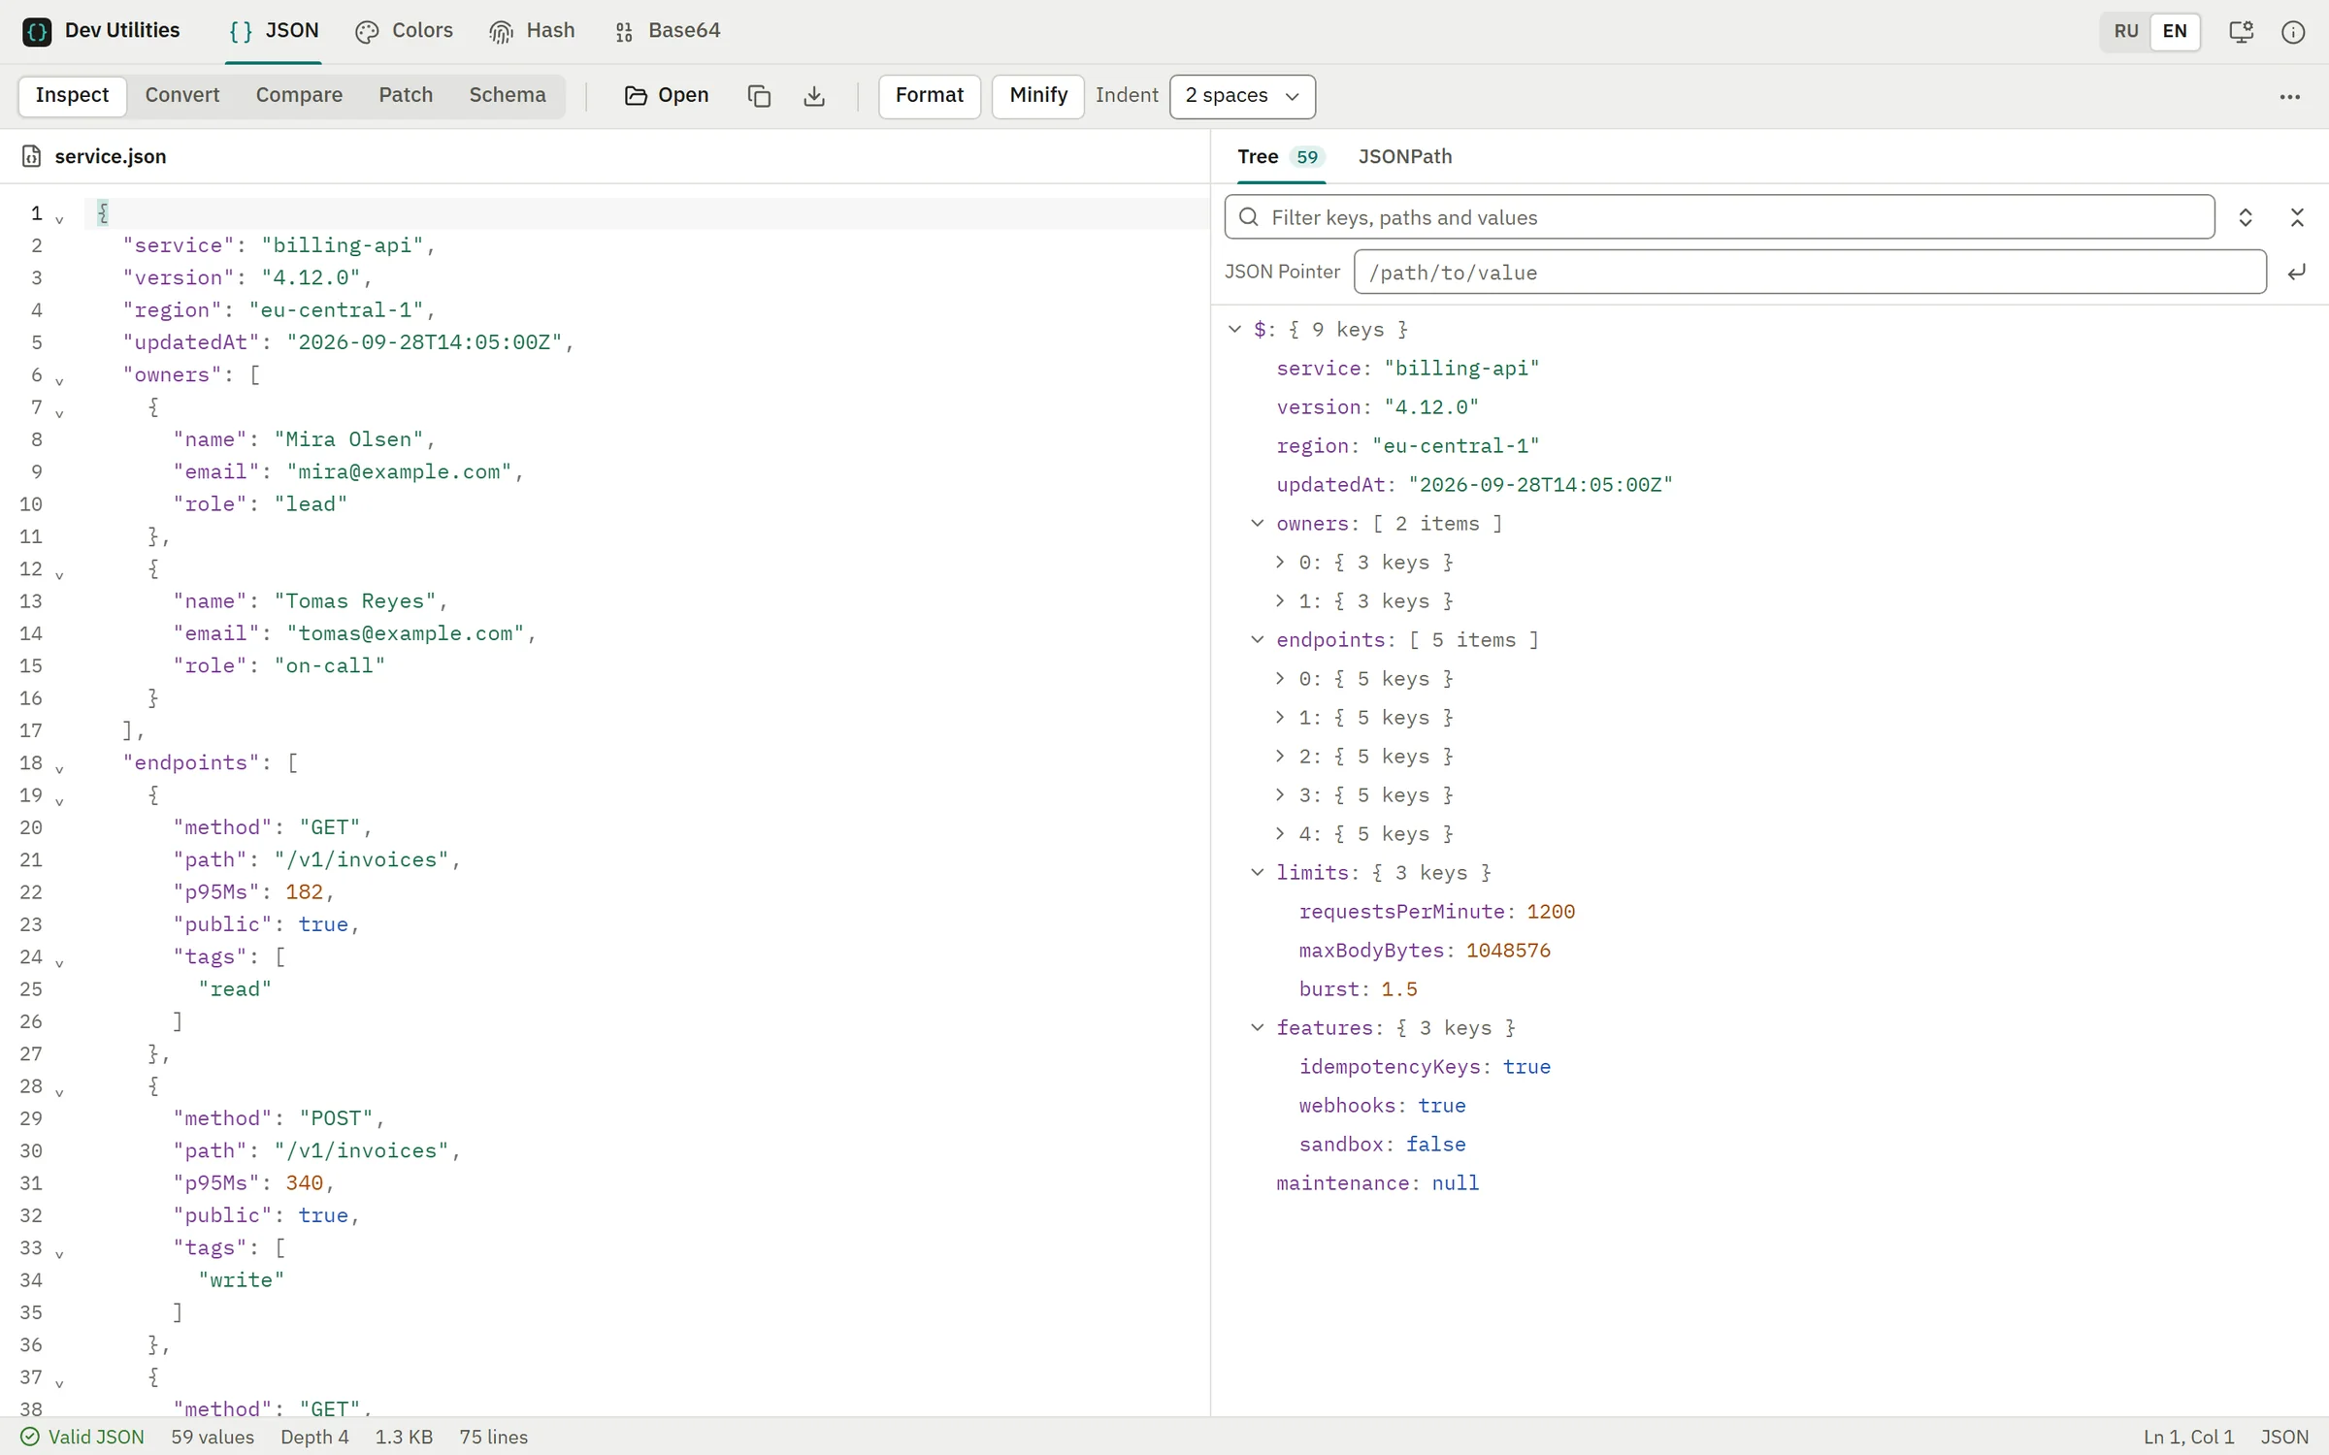Open the Colors palette tool
This screenshot has width=2329, height=1455.
(x=404, y=31)
